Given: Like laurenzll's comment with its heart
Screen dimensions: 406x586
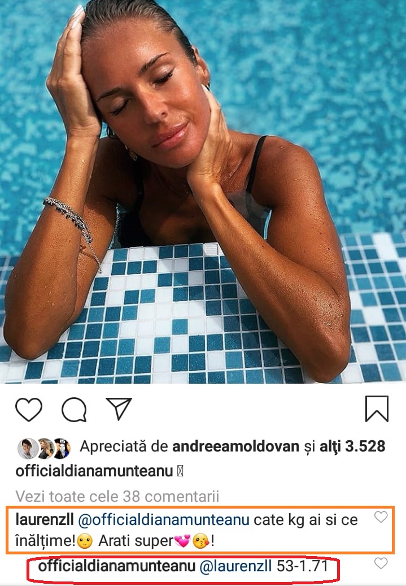Looking at the screenshot, I should [381, 517].
